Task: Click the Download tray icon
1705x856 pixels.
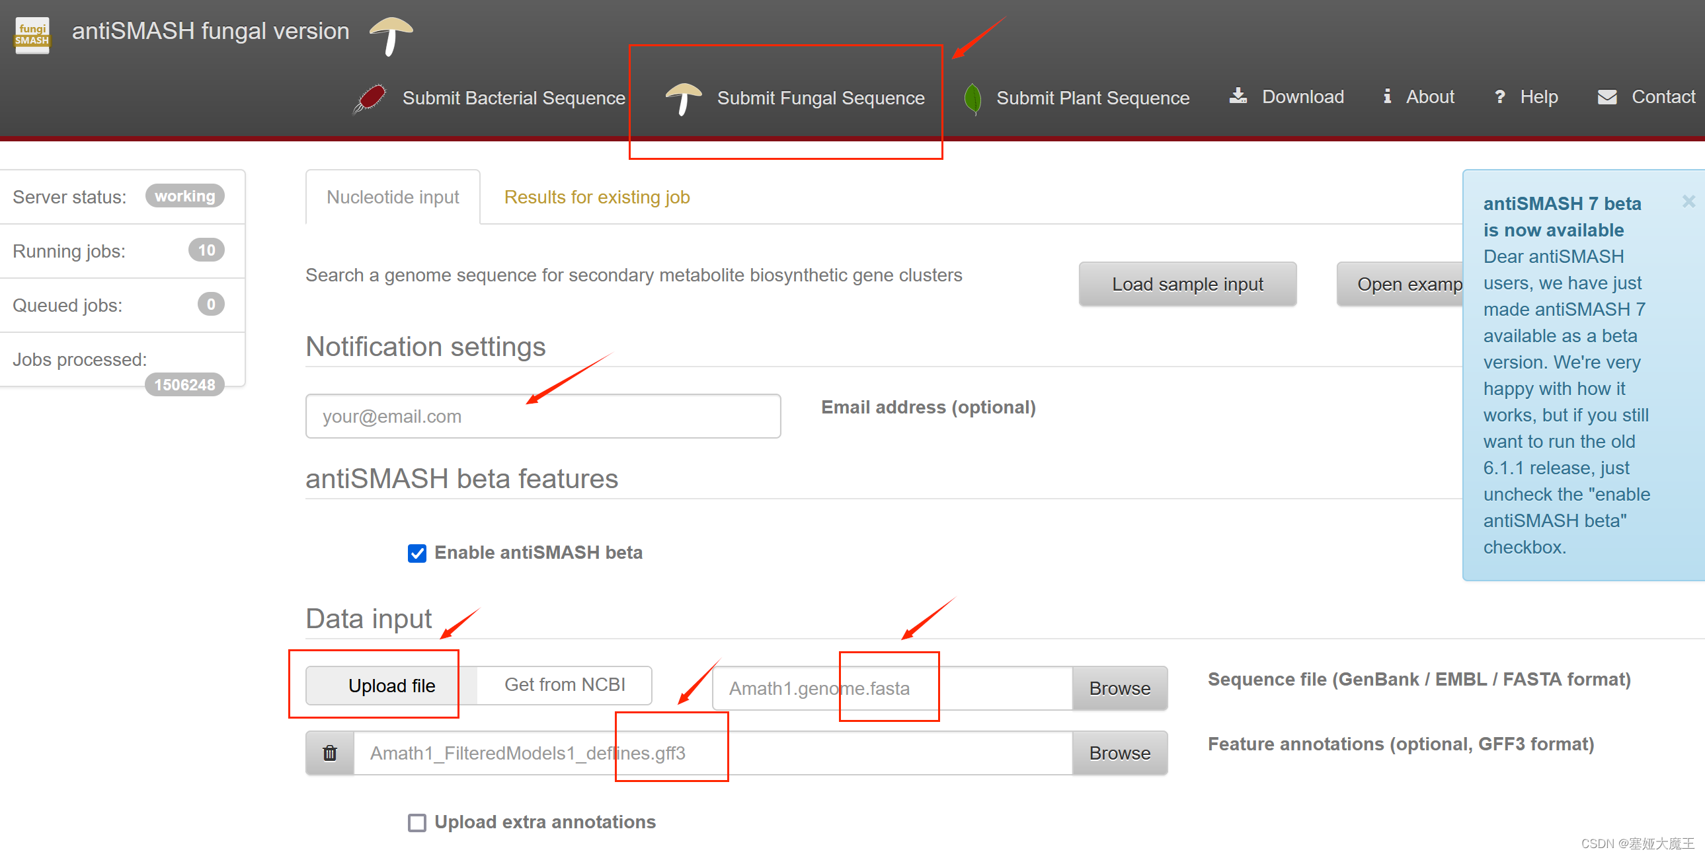Action: tap(1237, 96)
